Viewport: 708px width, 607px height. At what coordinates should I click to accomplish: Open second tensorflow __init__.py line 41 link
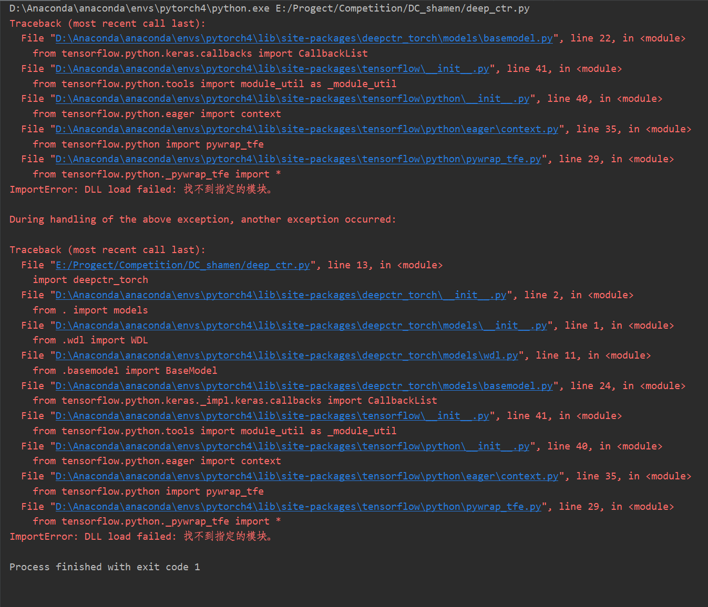pyautogui.click(x=271, y=415)
